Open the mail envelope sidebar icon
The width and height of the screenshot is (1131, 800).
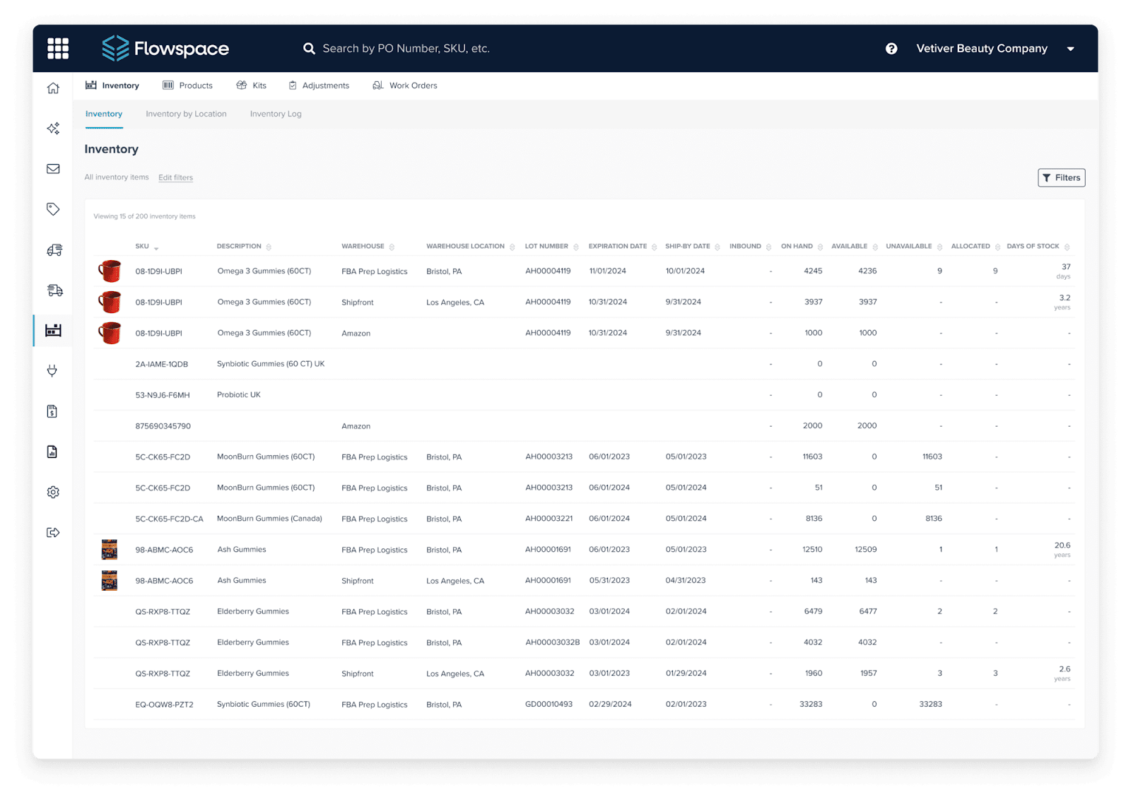tap(53, 169)
